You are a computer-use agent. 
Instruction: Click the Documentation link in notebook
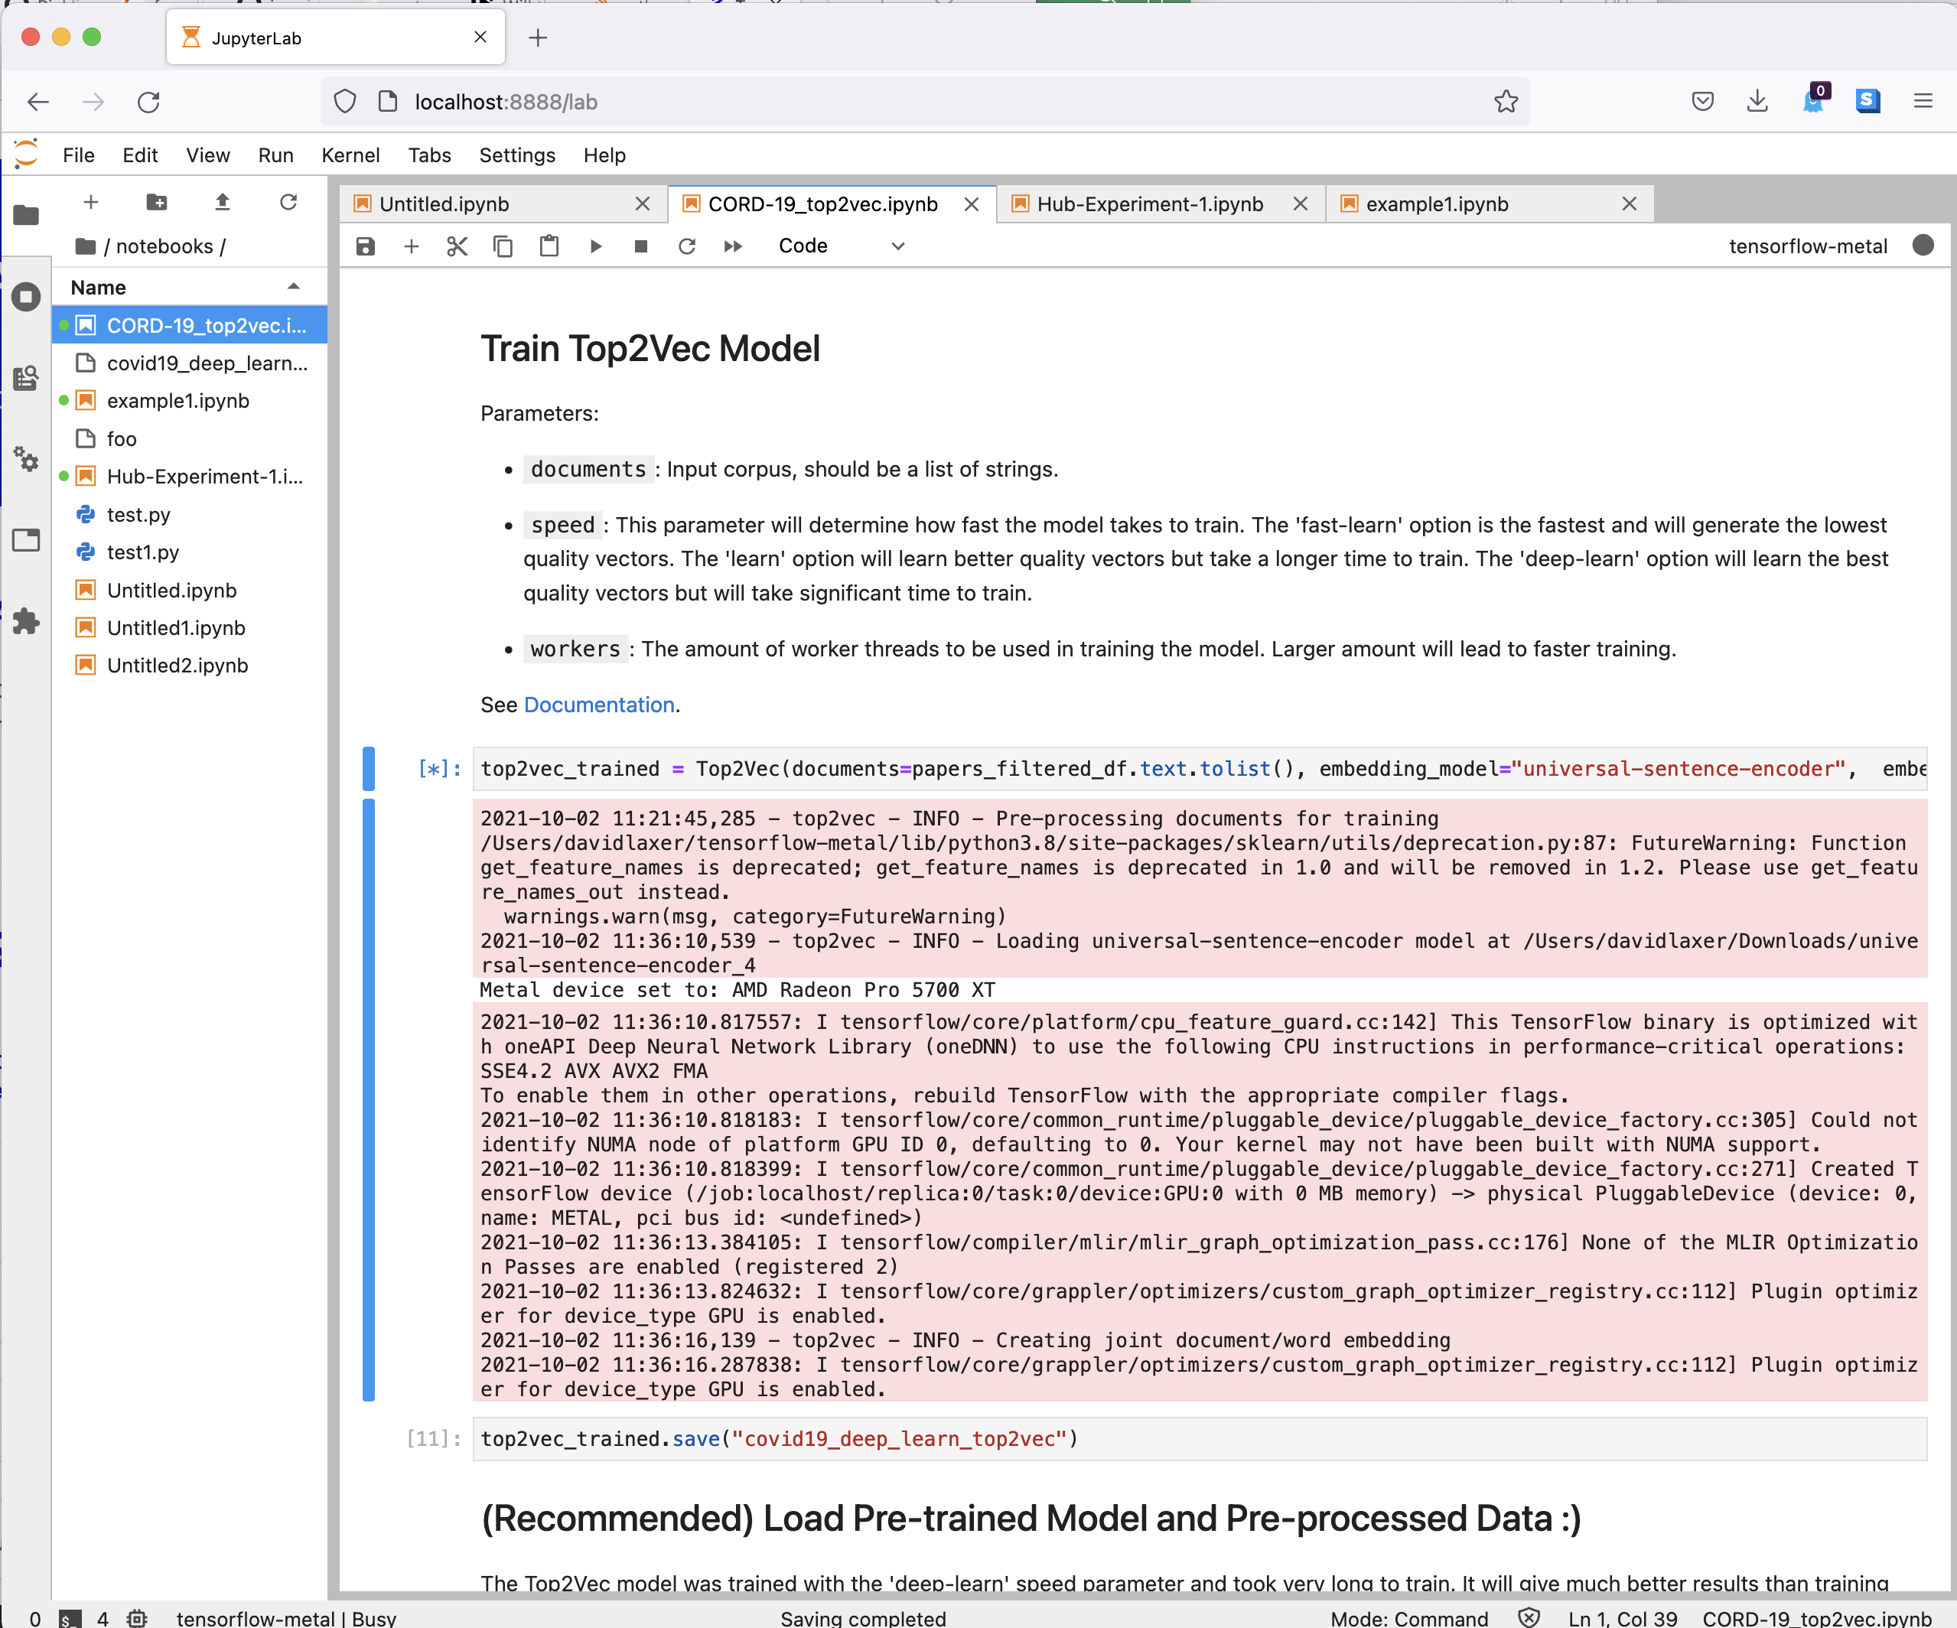point(598,704)
